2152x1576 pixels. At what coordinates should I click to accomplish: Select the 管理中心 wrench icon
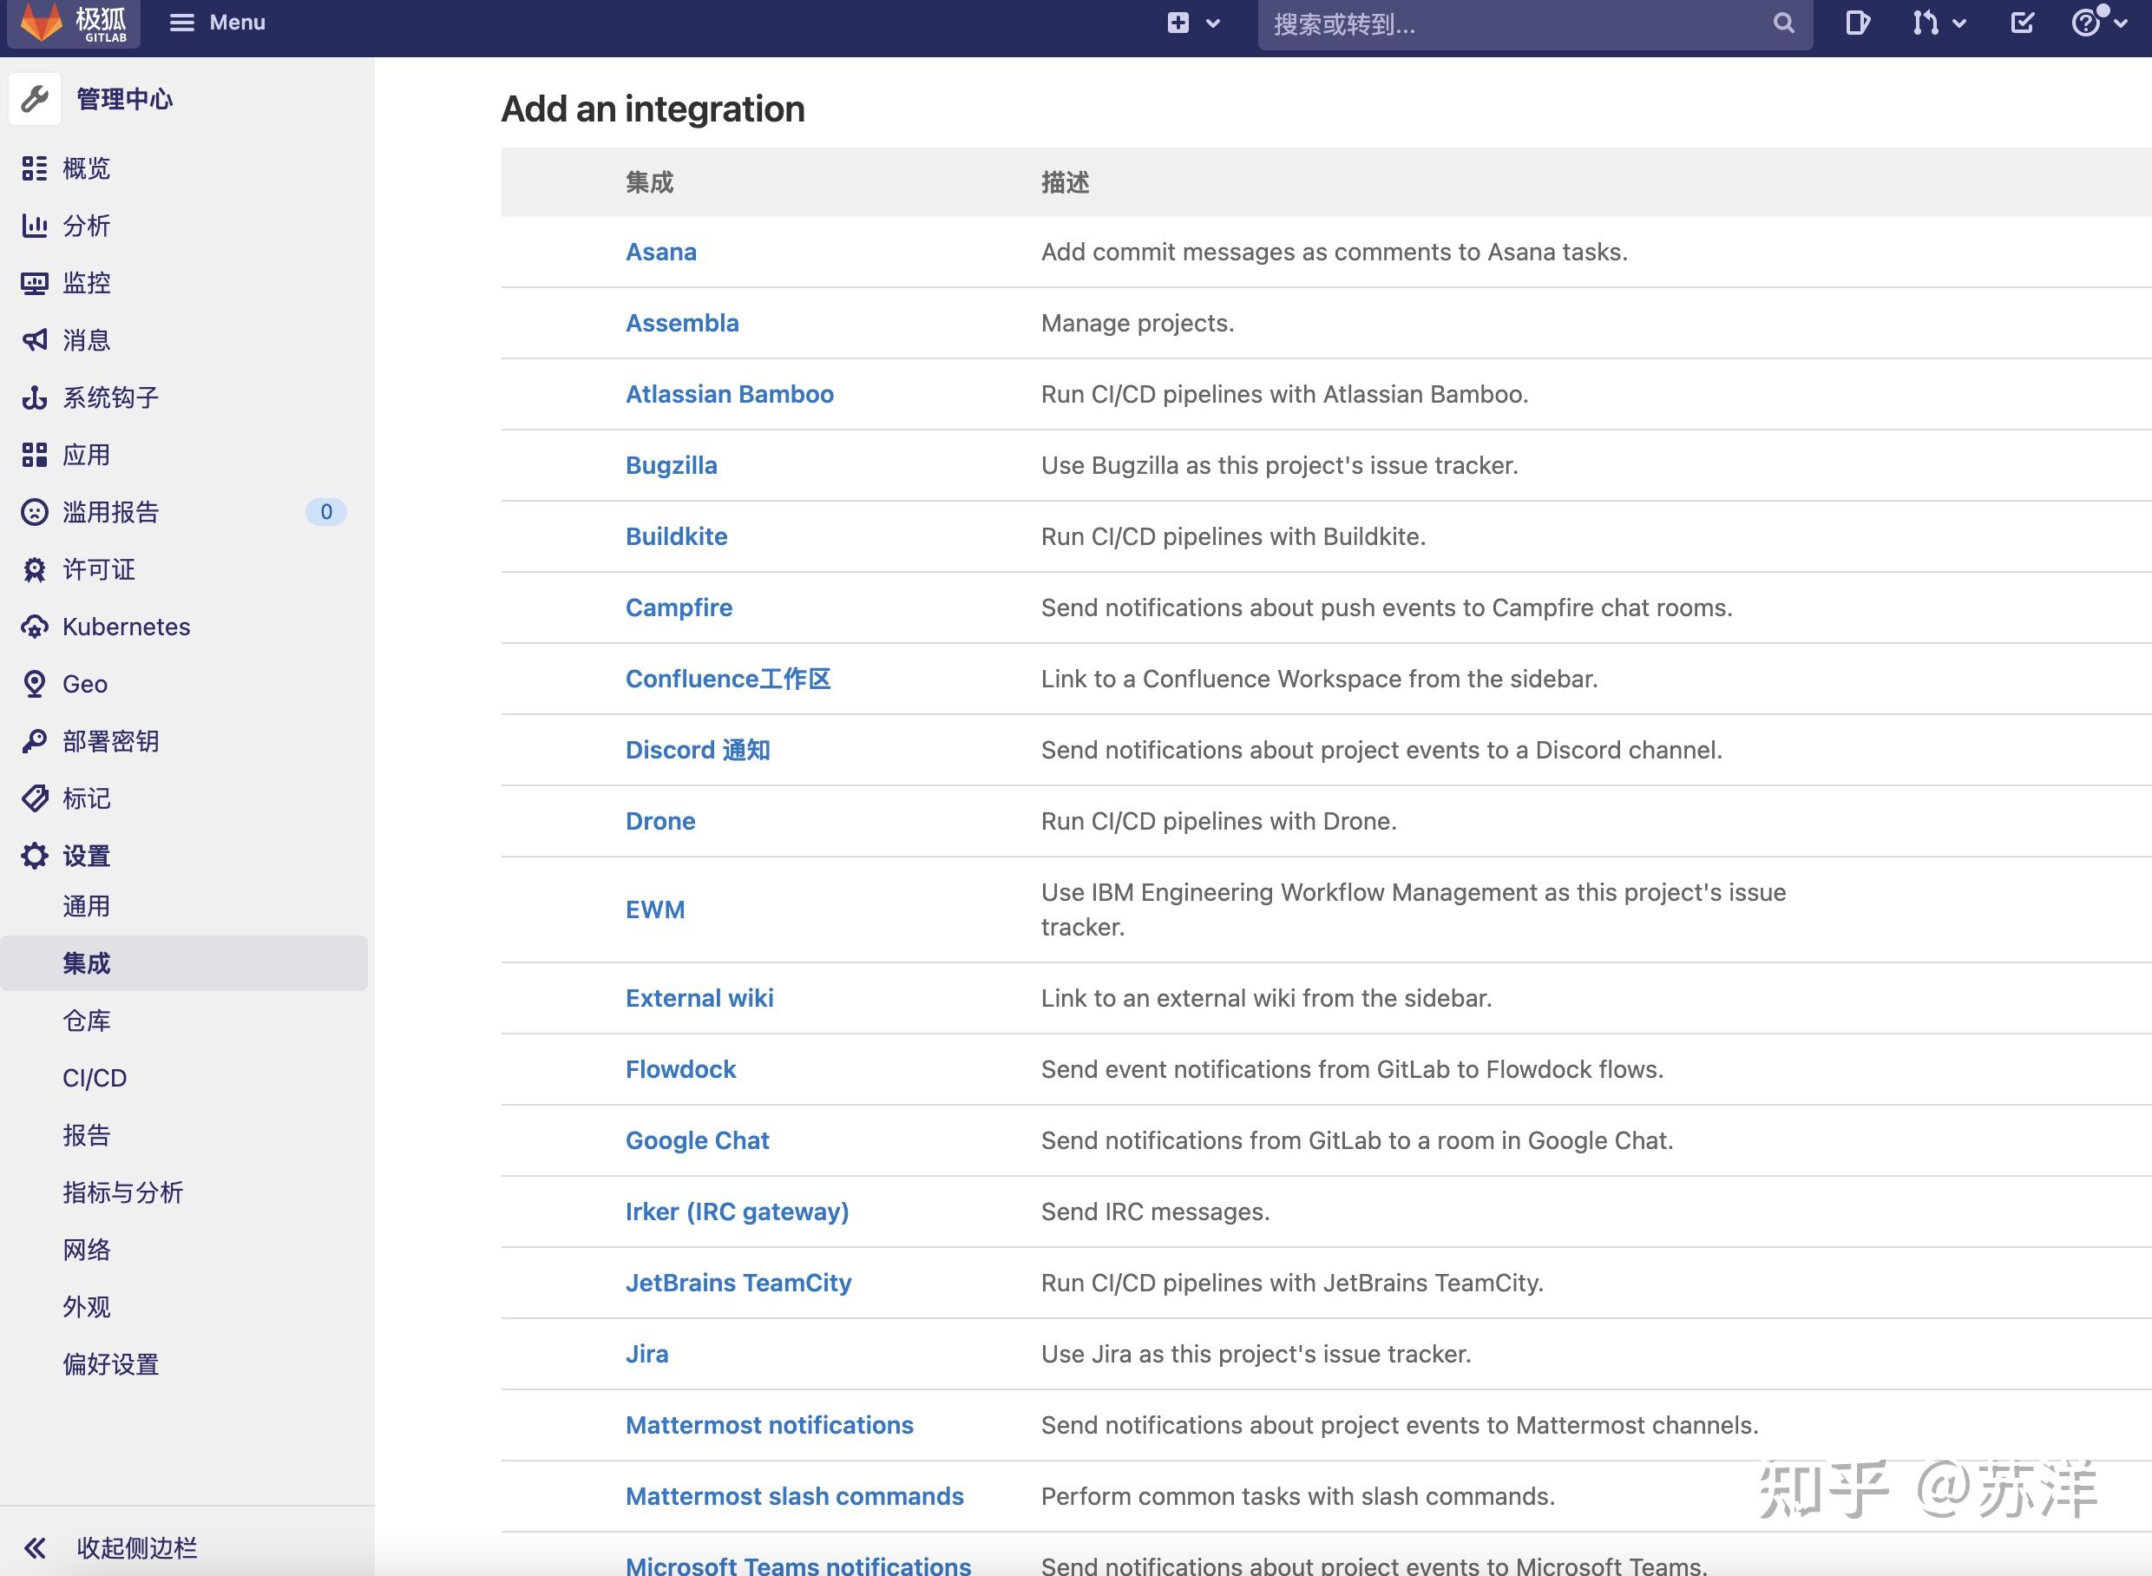[35, 97]
